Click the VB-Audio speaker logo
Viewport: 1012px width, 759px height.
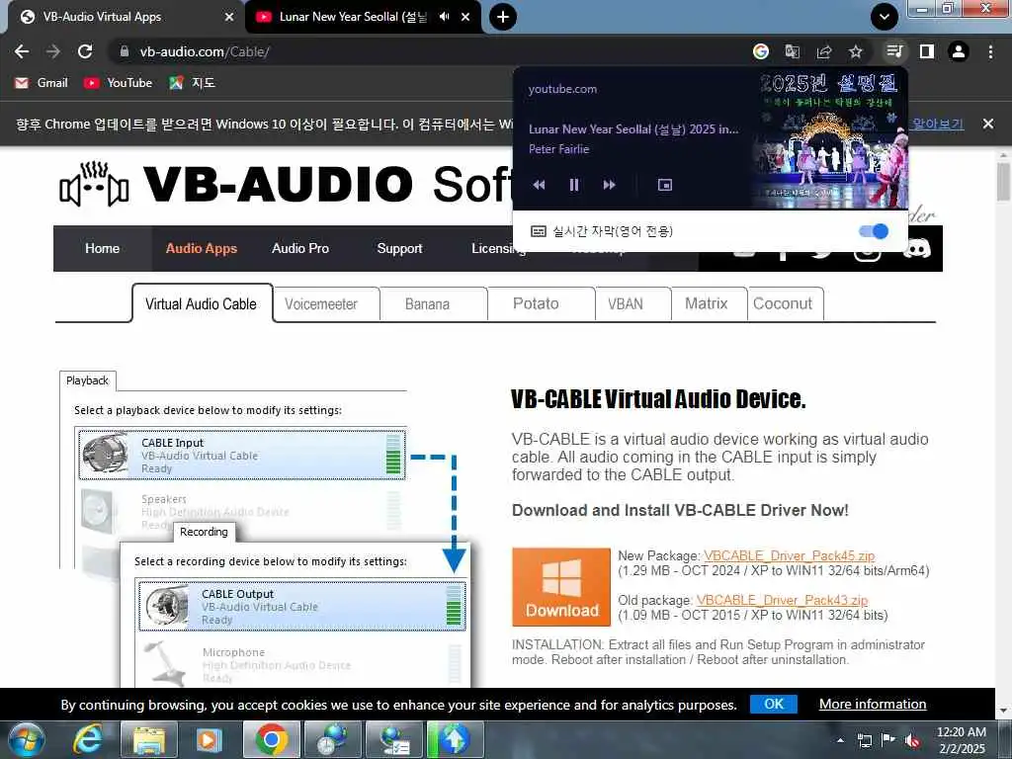[x=94, y=184]
